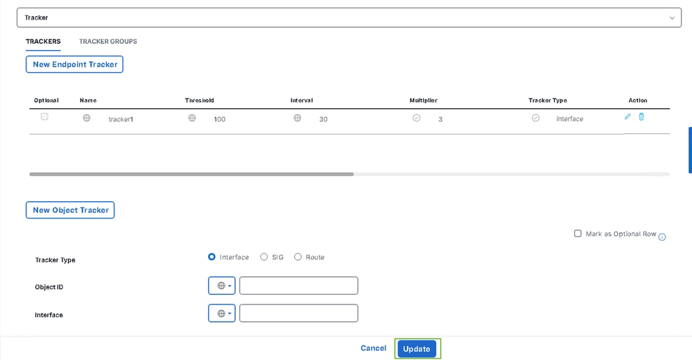
Task: Click the vertical page scrollbar thumb
Action: (x=690, y=151)
